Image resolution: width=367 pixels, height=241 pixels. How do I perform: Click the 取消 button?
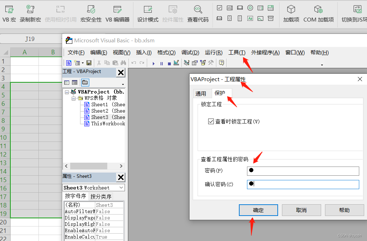301,210
